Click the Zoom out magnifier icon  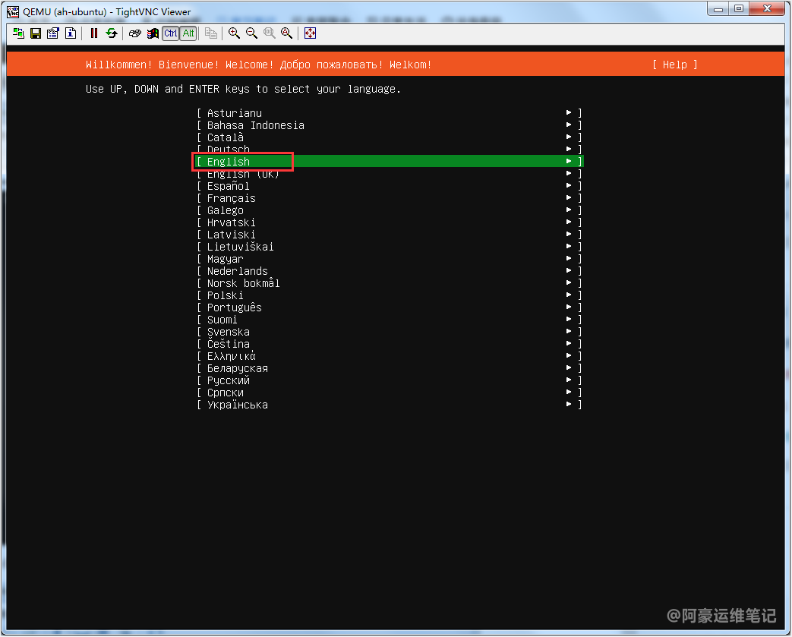pos(251,33)
